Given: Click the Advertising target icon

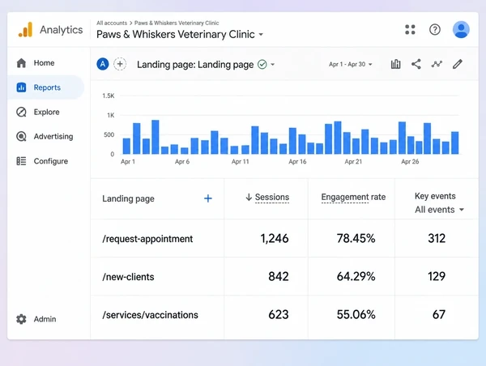Looking at the screenshot, I should tap(21, 136).
